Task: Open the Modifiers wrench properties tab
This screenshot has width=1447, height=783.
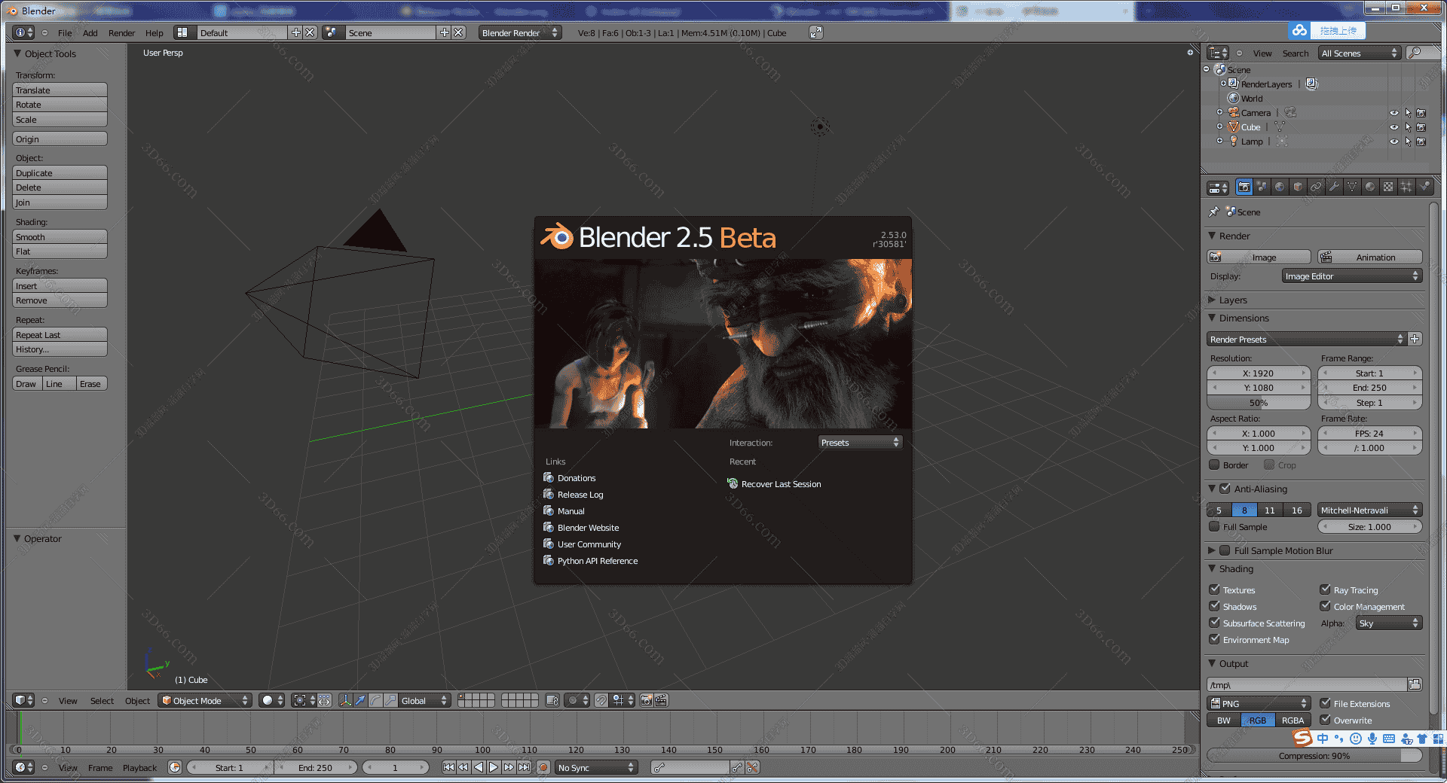Action: tap(1334, 187)
